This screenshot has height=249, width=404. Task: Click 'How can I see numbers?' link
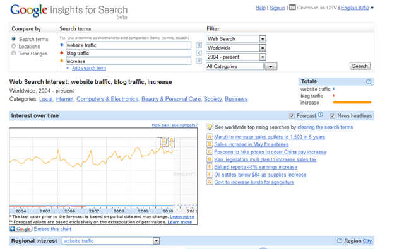pos(175,125)
